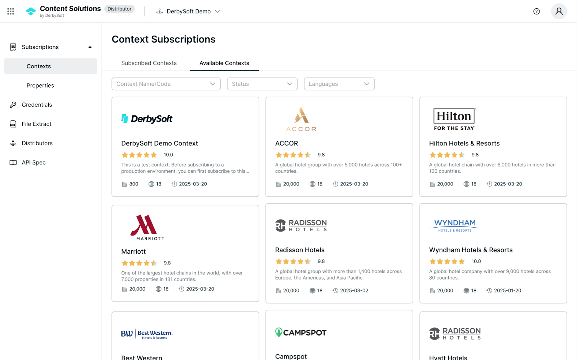The image size is (577, 360).
Task: Open the Hyatt Hotels card title
Action: pyautogui.click(x=448, y=357)
